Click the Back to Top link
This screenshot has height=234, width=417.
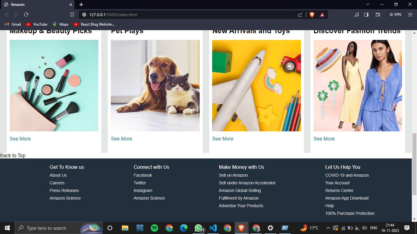point(13,156)
